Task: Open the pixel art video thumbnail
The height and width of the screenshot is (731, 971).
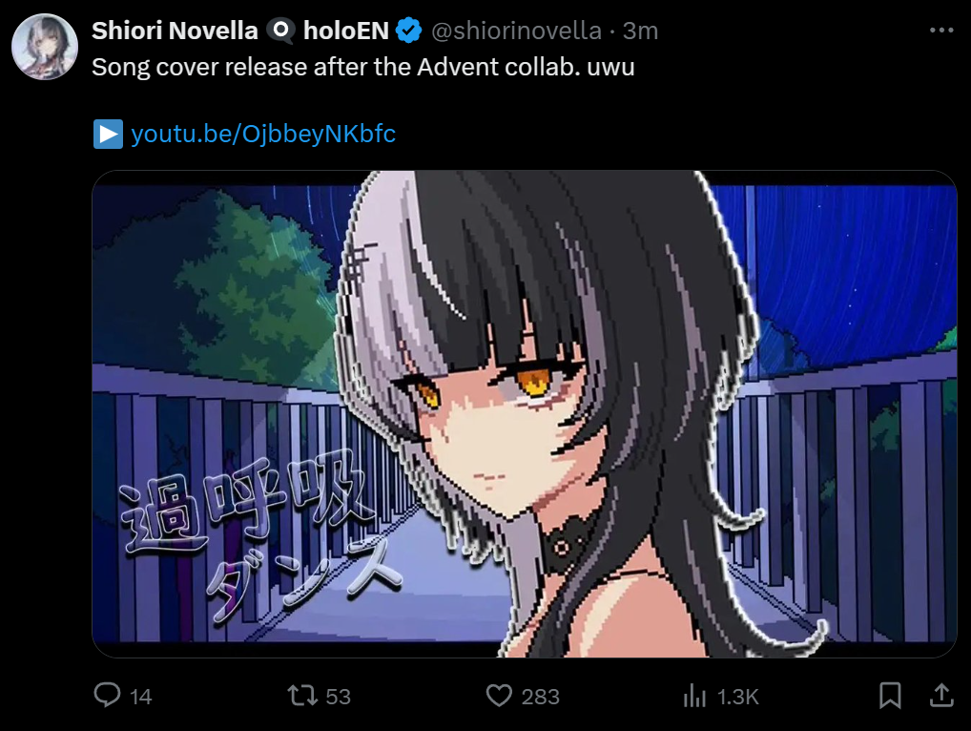Action: coord(525,414)
